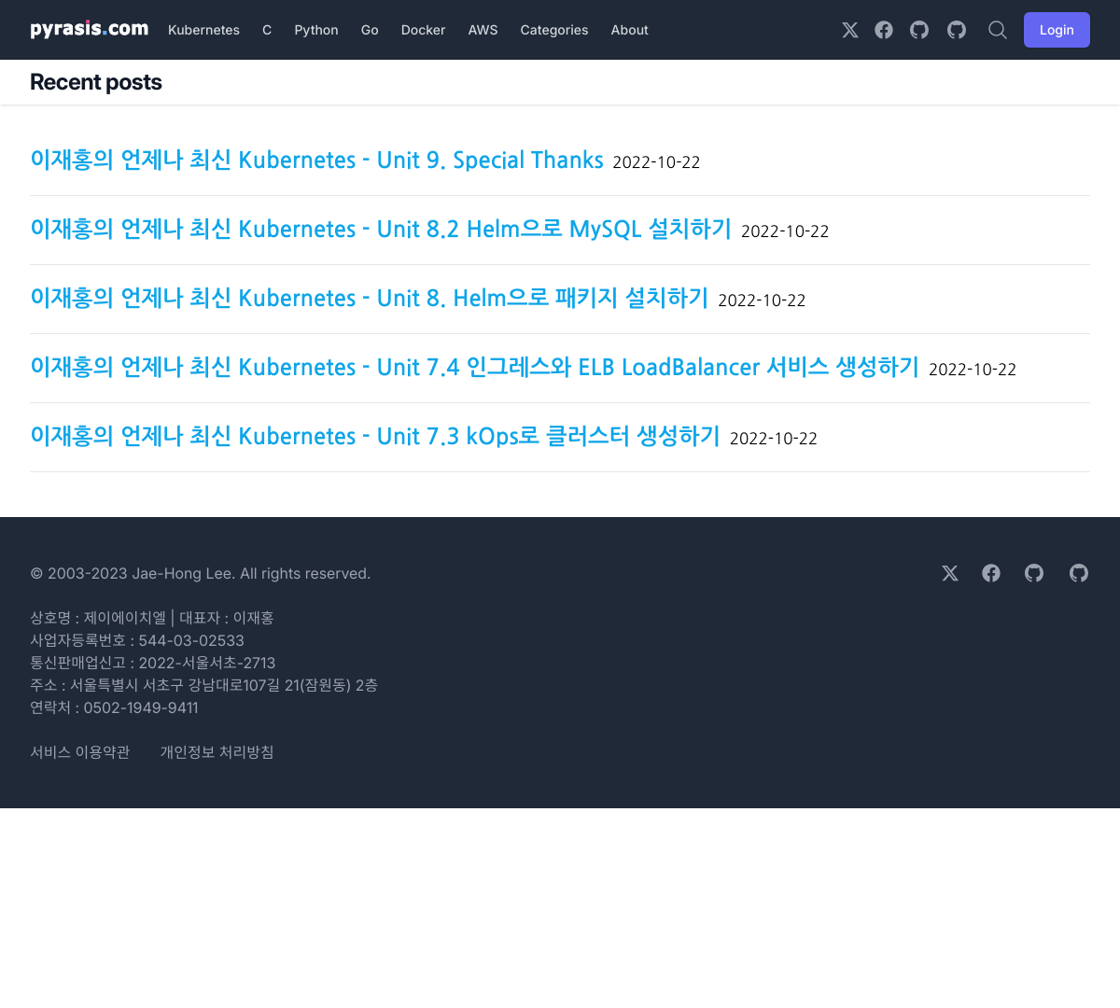Open the Go nav menu item
Screen dimensions: 1120x1008
pos(370,30)
